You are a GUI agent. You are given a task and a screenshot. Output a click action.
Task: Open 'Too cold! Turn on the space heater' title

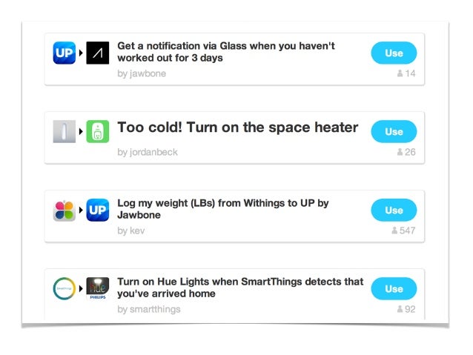(238, 127)
